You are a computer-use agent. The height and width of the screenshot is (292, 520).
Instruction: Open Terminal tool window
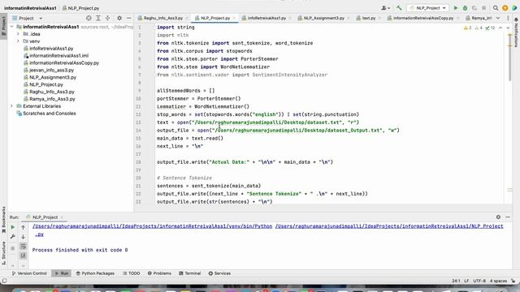coord(189,273)
